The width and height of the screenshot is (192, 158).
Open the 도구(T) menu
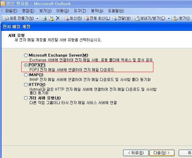tap(80, 11)
